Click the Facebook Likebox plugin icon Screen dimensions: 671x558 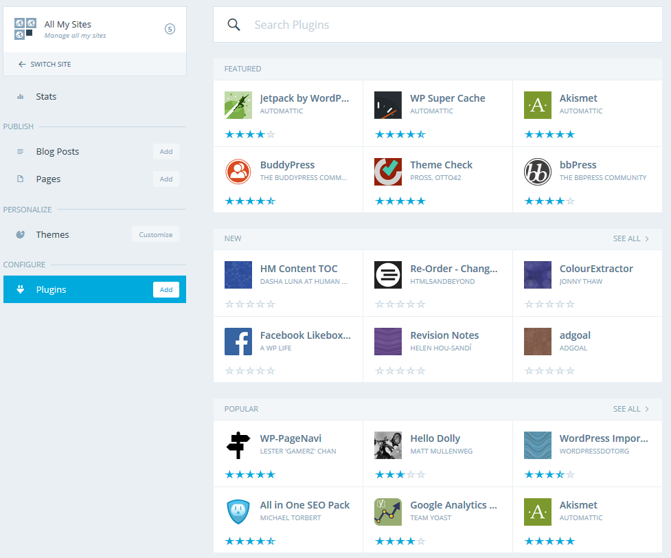(238, 342)
